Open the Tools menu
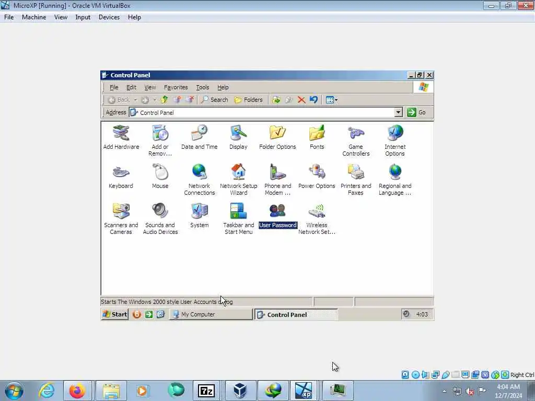535x401 pixels. tap(202, 87)
